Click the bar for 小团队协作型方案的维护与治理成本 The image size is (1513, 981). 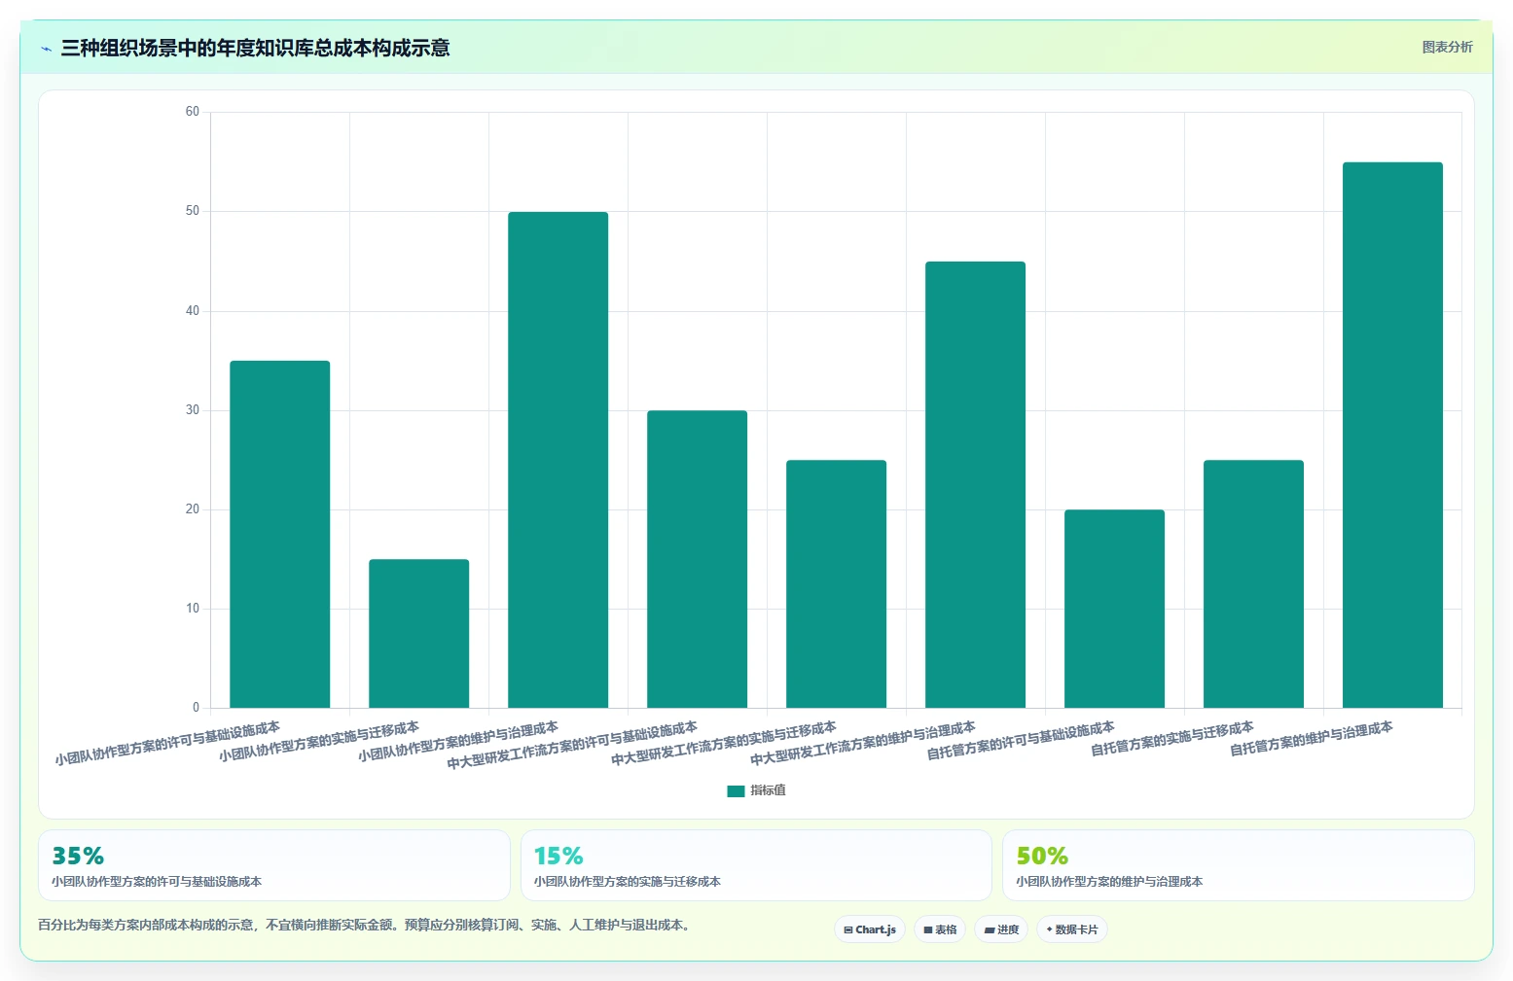point(558,460)
